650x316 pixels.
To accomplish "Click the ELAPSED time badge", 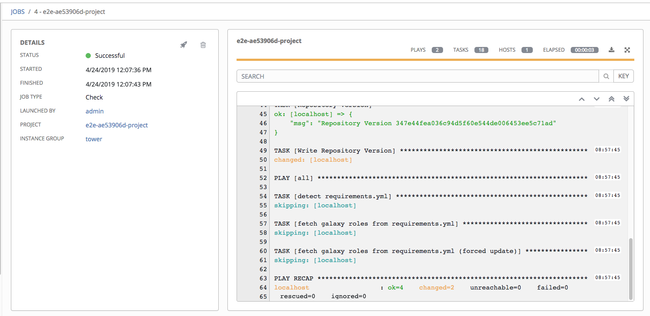I will pyautogui.click(x=585, y=50).
